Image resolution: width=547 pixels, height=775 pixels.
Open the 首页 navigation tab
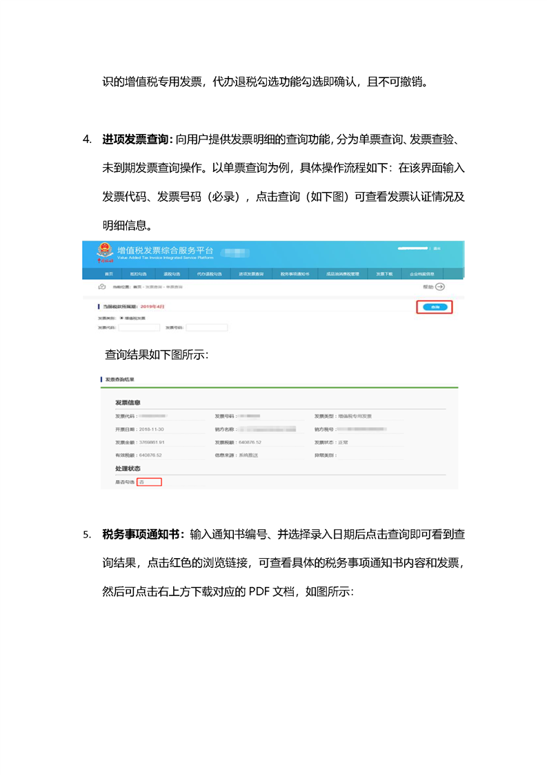(x=108, y=274)
